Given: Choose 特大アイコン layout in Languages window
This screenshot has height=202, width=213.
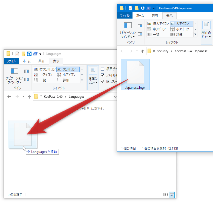Looking at the screenshot, I should click(x=45, y=69).
